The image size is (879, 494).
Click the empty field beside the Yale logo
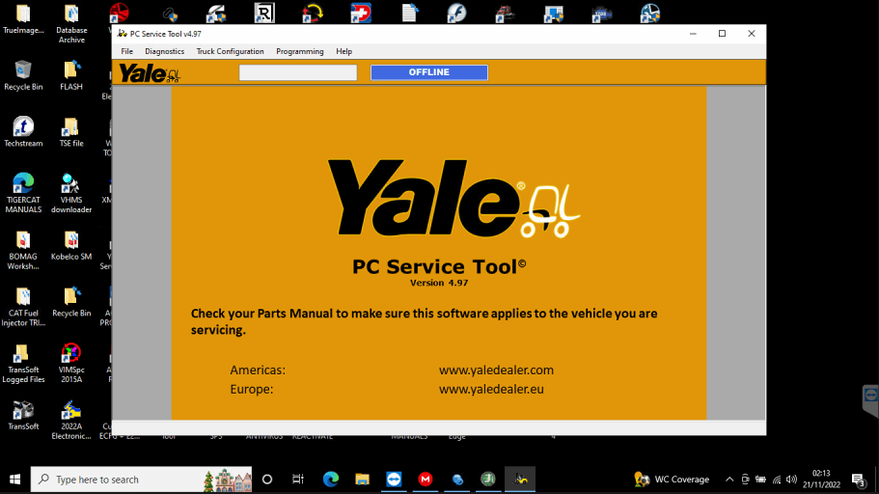coord(298,72)
